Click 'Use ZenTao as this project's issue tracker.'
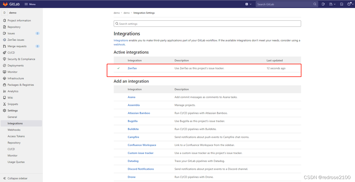 coord(199,68)
